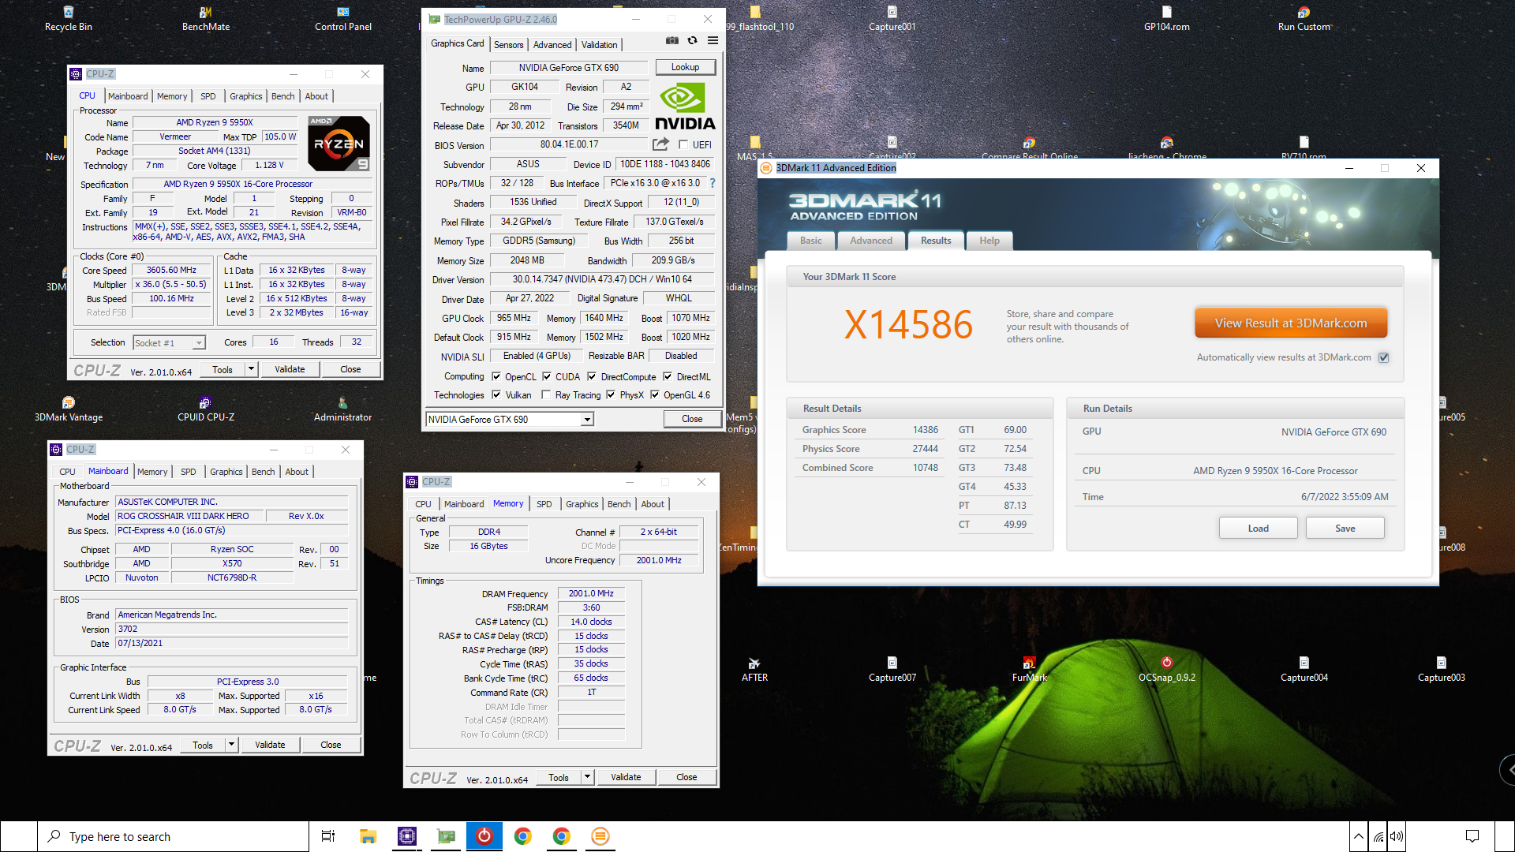Open the Run Custom desktop shortcut

coord(1304,17)
